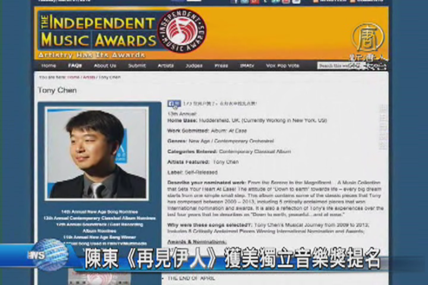Select Vox Pop Vote in the nav bar
The height and width of the screenshot is (285, 428).
tap(282, 65)
